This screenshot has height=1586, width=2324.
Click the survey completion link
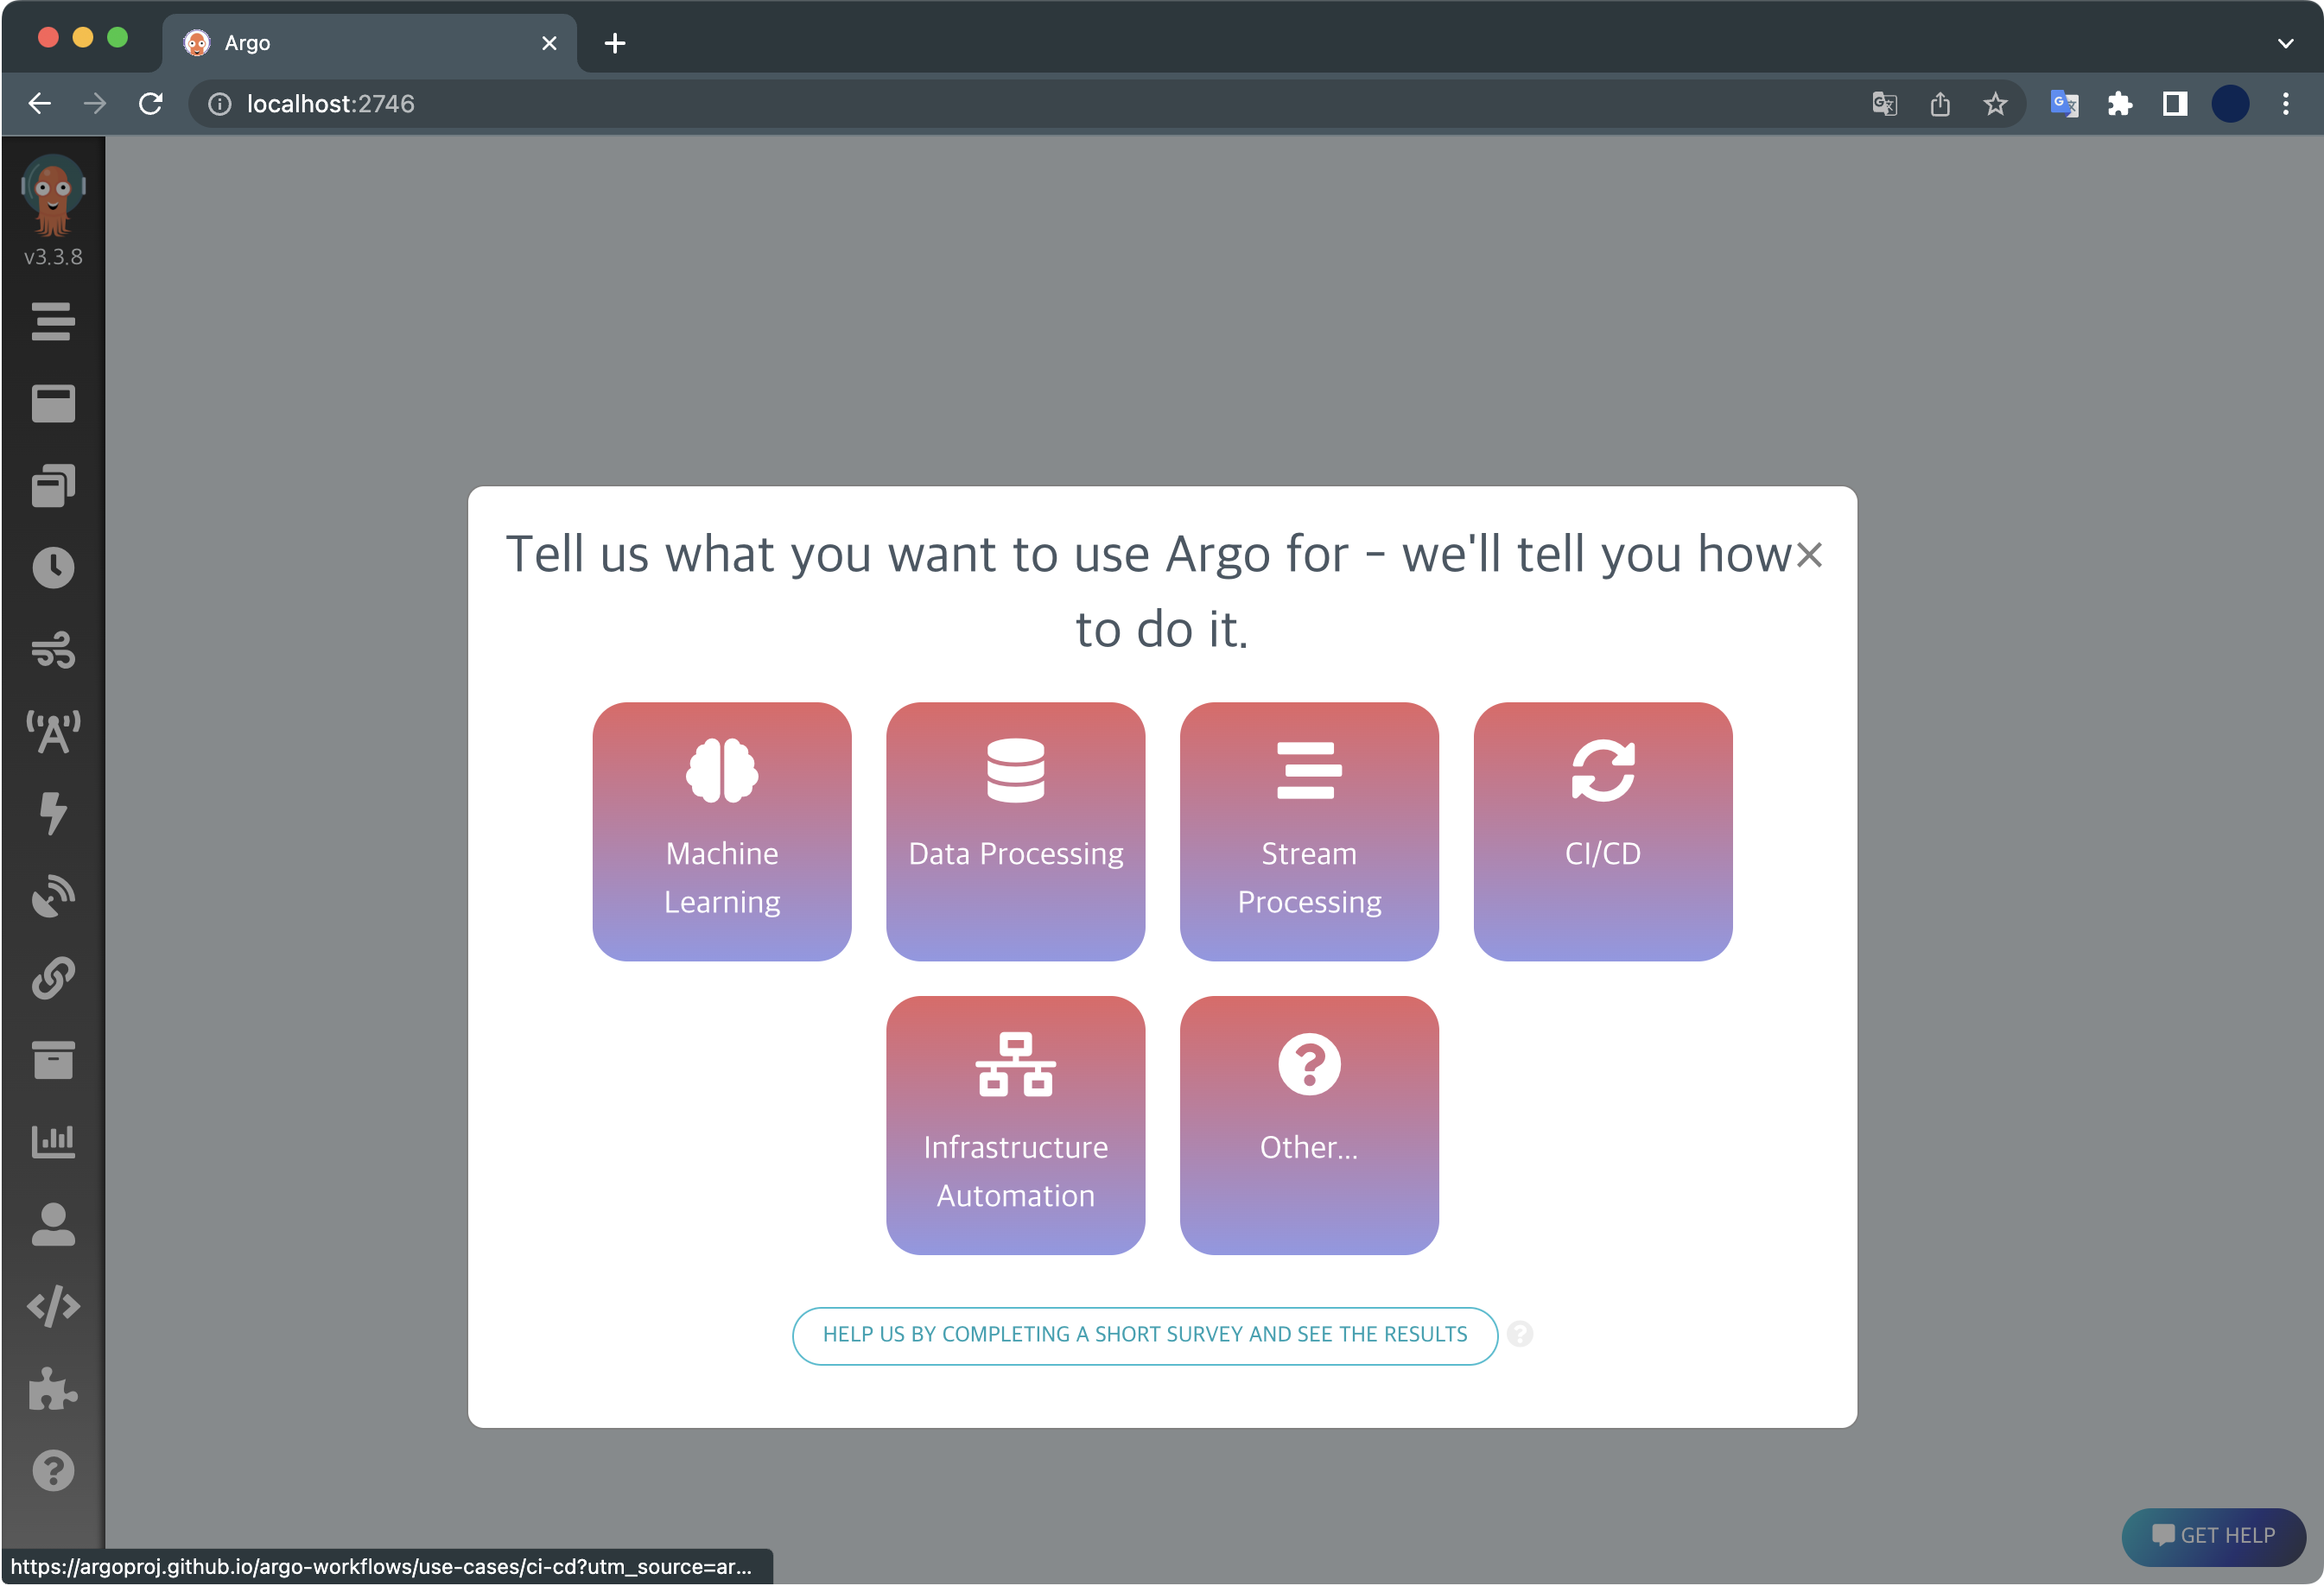[x=1145, y=1334]
